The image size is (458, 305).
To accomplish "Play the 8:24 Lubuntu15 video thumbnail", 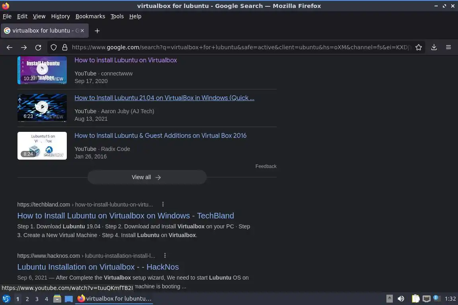I will tap(42, 146).
